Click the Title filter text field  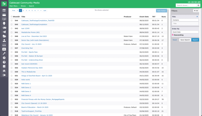(185, 23)
